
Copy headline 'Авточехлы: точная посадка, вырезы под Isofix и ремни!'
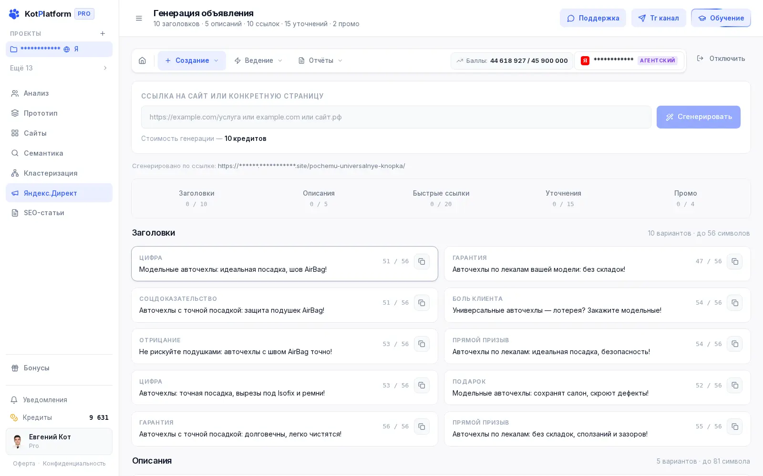point(422,385)
